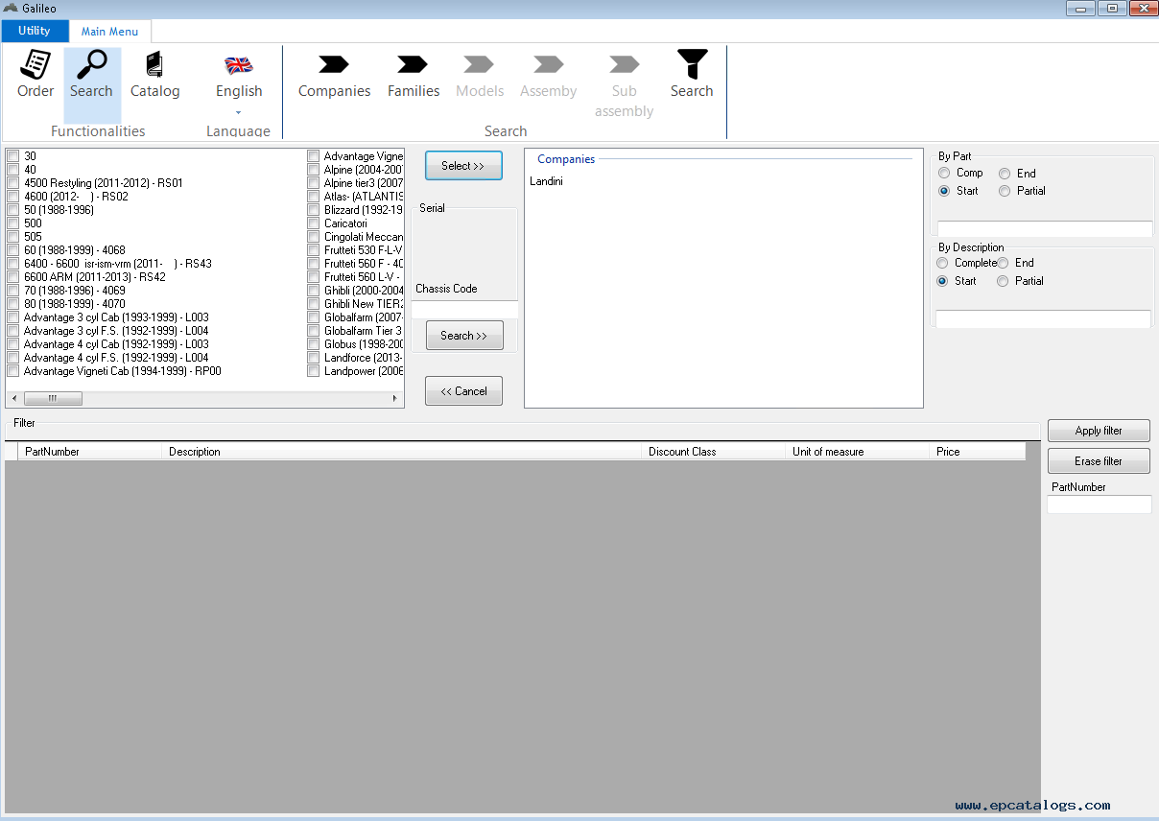1159x821 pixels.
Task: Check the Ghibli New TIER2 checkbox
Action: [x=314, y=304]
